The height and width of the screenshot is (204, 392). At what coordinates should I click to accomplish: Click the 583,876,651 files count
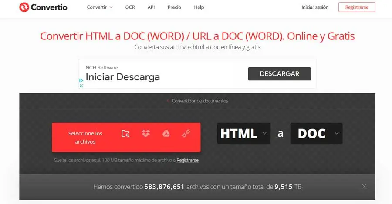pyautogui.click(x=165, y=187)
